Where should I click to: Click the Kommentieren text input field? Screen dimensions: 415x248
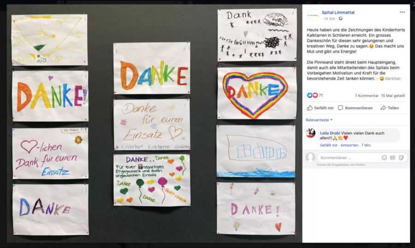click(x=350, y=157)
